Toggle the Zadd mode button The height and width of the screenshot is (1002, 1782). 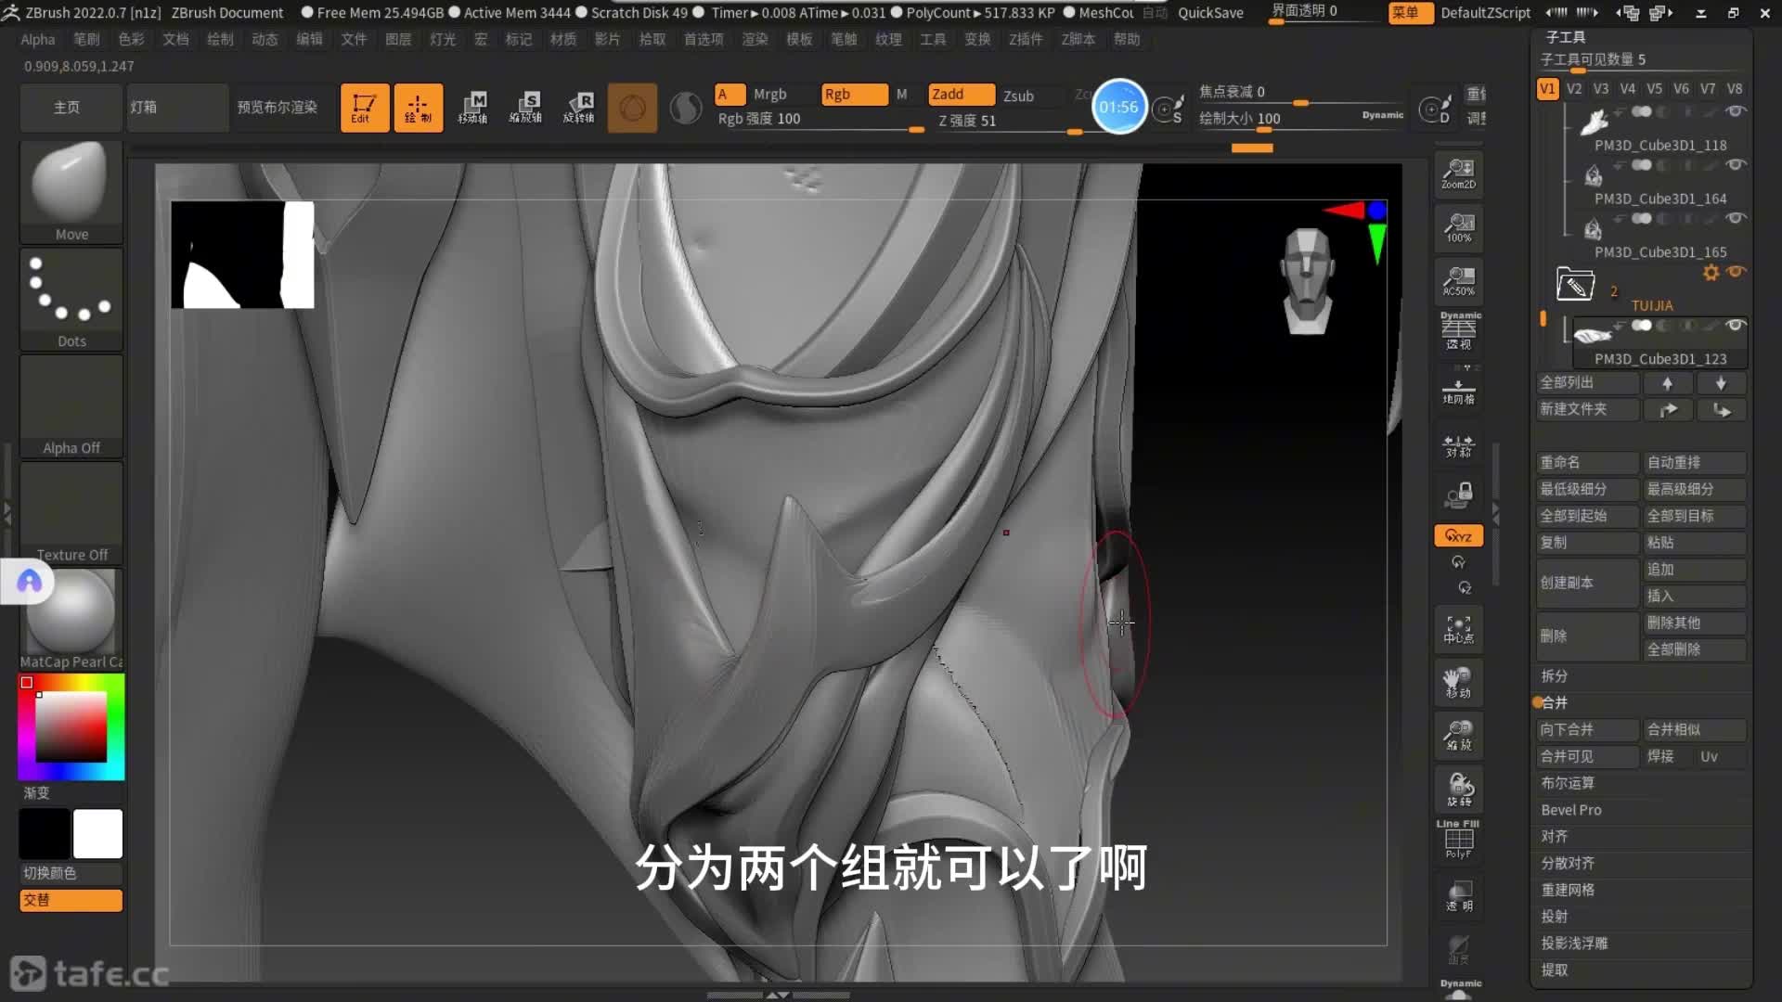pos(960,95)
